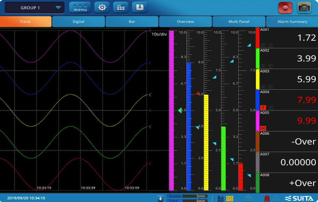Image resolution: width=318 pixels, height=202 pixels.
Task: Click the grid layout icon in toolbar
Action: (x=121, y=8)
